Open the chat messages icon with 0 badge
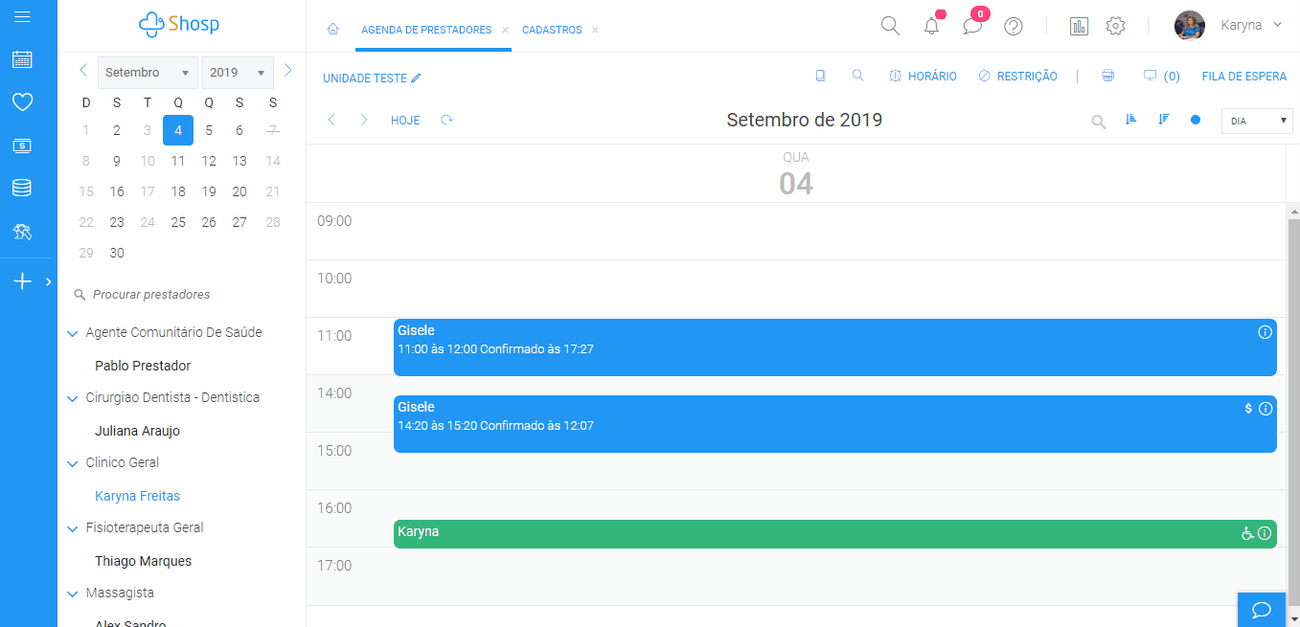The width and height of the screenshot is (1300, 627). point(972,26)
